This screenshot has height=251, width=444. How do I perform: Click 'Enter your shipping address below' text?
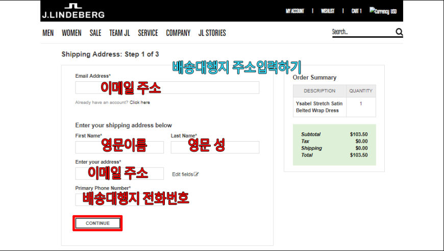pyautogui.click(x=124, y=125)
